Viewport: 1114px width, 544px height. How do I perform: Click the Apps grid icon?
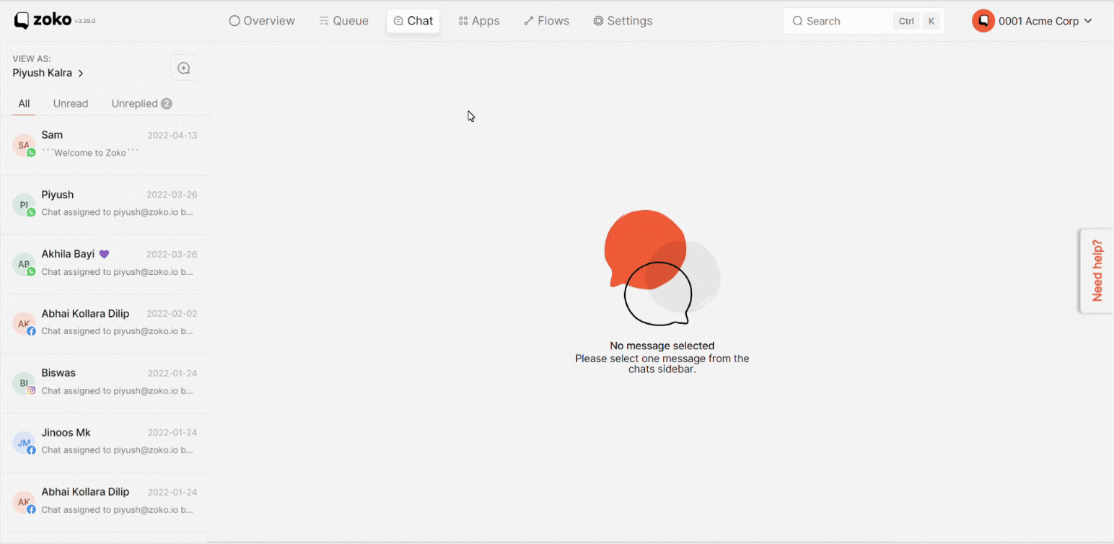pyautogui.click(x=463, y=21)
